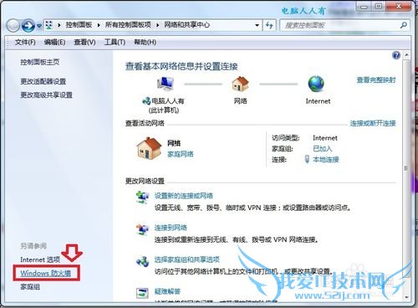418x308 pixels.
Task: Open 连接或断开连接 link
Action: (373, 123)
